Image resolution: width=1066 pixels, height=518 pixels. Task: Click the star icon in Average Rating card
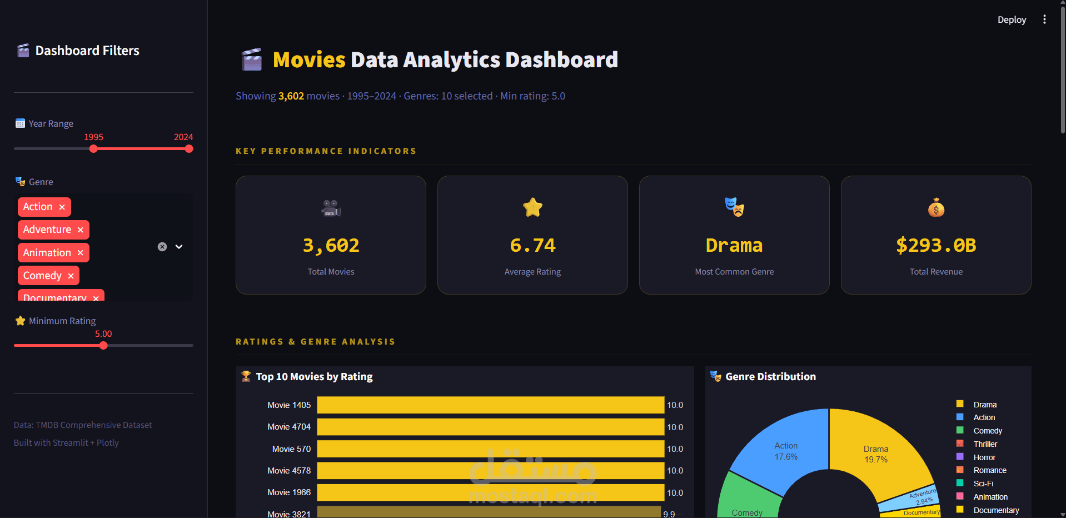pos(532,207)
